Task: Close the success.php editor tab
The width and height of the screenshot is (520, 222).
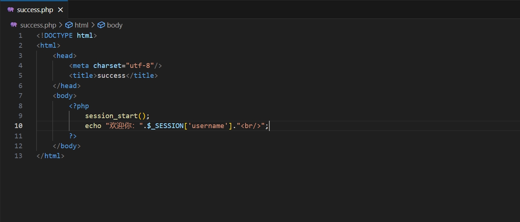Action: click(60, 10)
